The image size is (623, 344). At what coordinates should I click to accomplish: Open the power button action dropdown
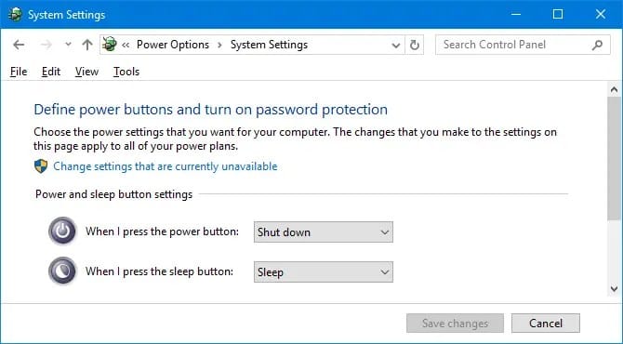(x=324, y=232)
